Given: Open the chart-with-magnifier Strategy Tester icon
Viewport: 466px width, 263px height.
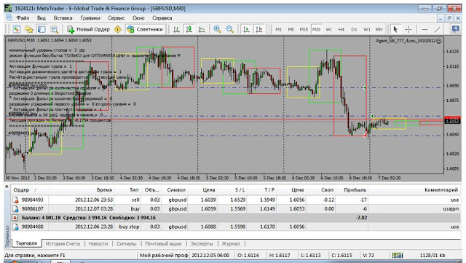Looking at the screenshot, I should [x=54, y=29].
